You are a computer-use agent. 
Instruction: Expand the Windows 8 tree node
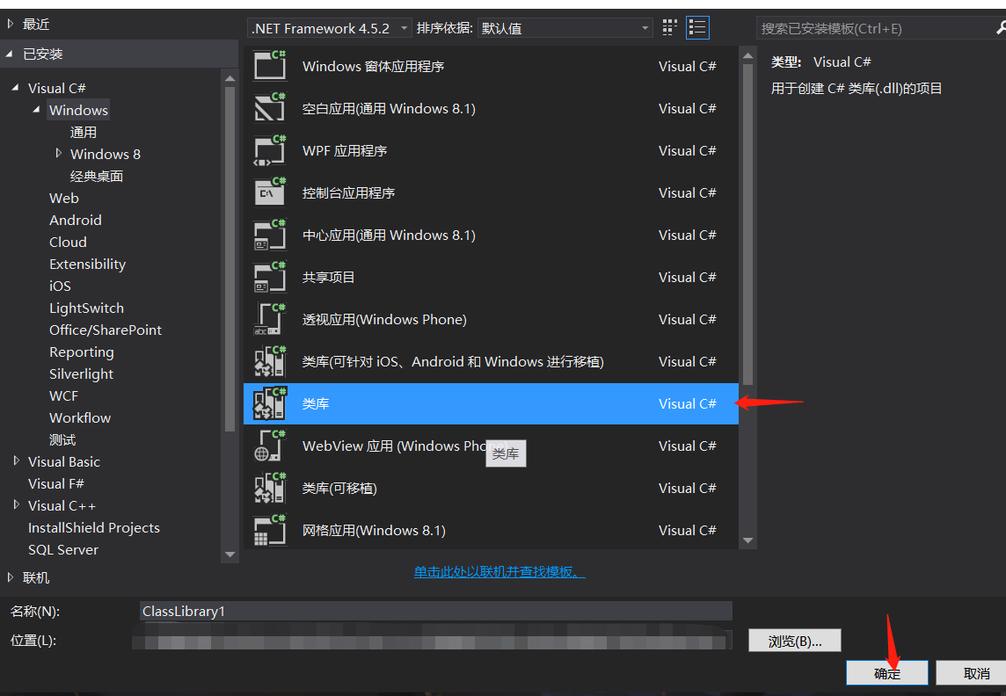tap(58, 153)
